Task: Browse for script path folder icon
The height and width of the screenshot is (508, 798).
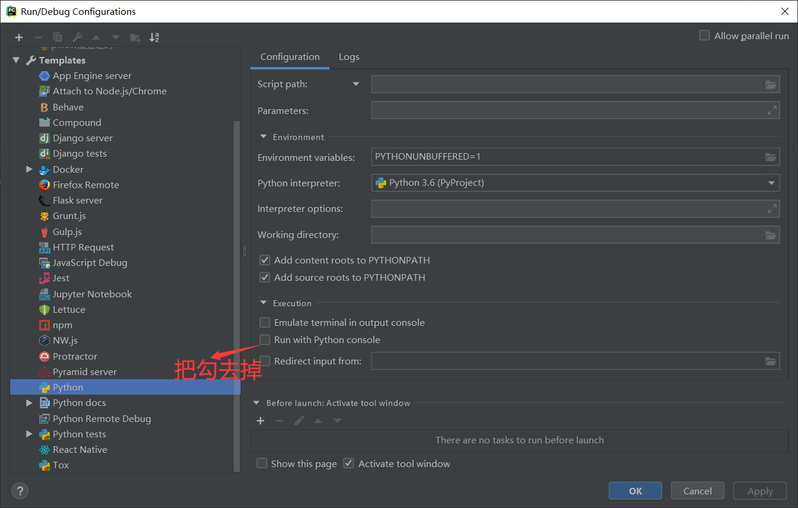Action: (771, 84)
